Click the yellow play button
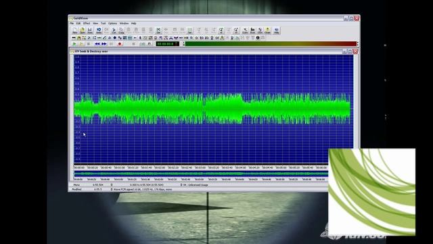Viewport: 433px width, 244px height. click(x=81, y=43)
